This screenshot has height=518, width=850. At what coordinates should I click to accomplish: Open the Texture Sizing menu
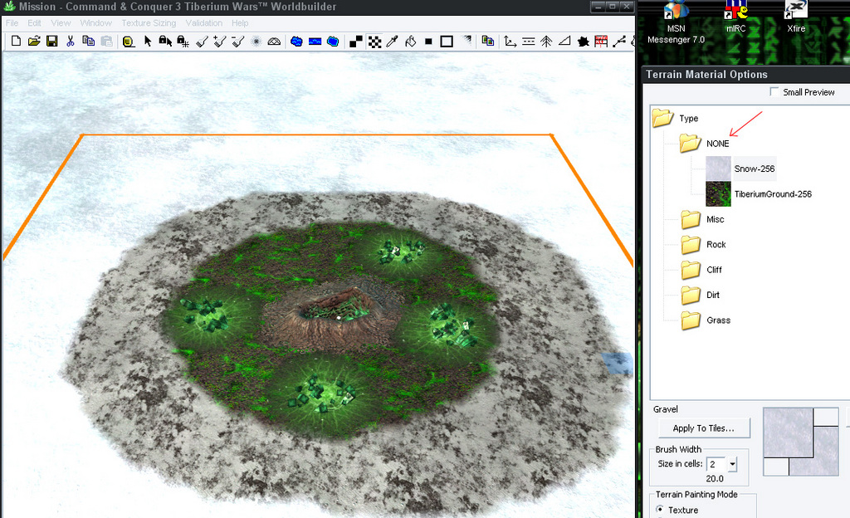coord(149,22)
